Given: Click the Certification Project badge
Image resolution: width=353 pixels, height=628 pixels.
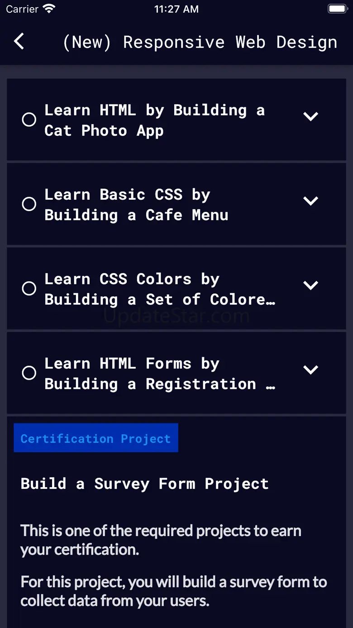Looking at the screenshot, I should [x=96, y=438].
